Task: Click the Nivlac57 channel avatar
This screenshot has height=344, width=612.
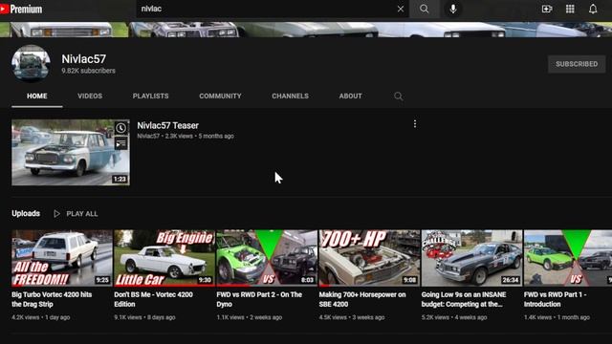Action: tap(31, 64)
